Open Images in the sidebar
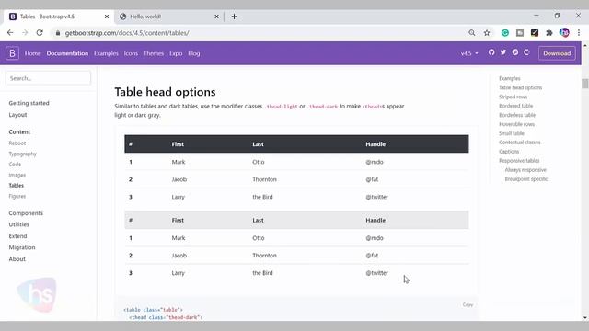The width and height of the screenshot is (589, 331). [x=17, y=175]
